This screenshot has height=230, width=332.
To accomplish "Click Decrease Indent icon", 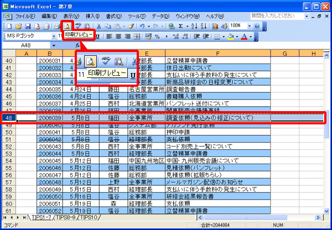I will coord(196,36).
